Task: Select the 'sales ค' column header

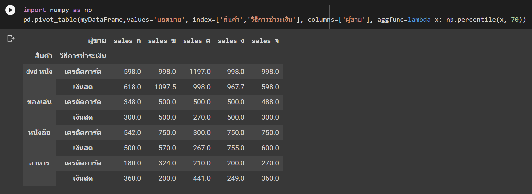Action: coord(197,41)
